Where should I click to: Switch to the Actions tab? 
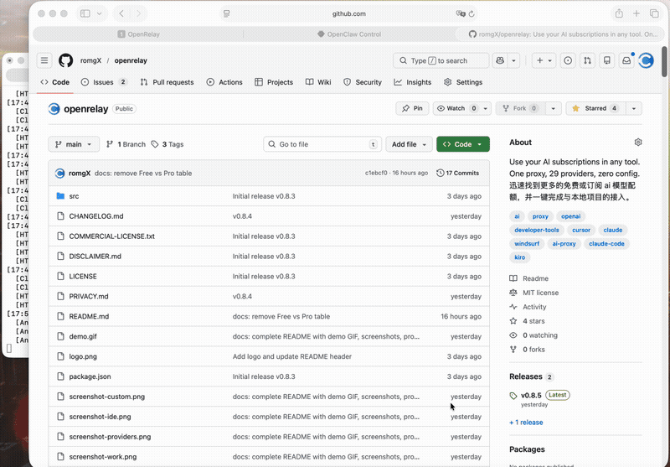(x=224, y=82)
